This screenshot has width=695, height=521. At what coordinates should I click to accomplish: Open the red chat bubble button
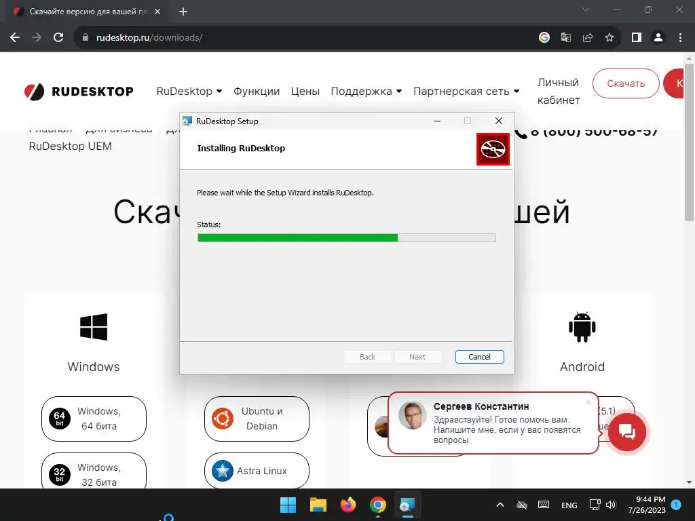point(626,432)
